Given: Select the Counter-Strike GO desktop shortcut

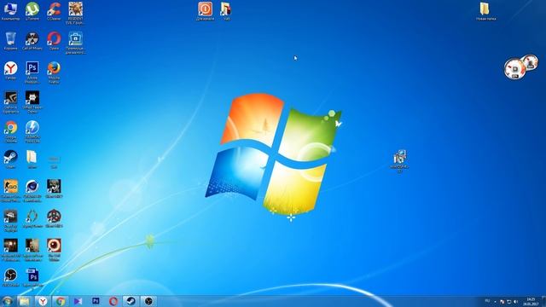Looking at the screenshot, I should pyautogui.click(x=10, y=191).
